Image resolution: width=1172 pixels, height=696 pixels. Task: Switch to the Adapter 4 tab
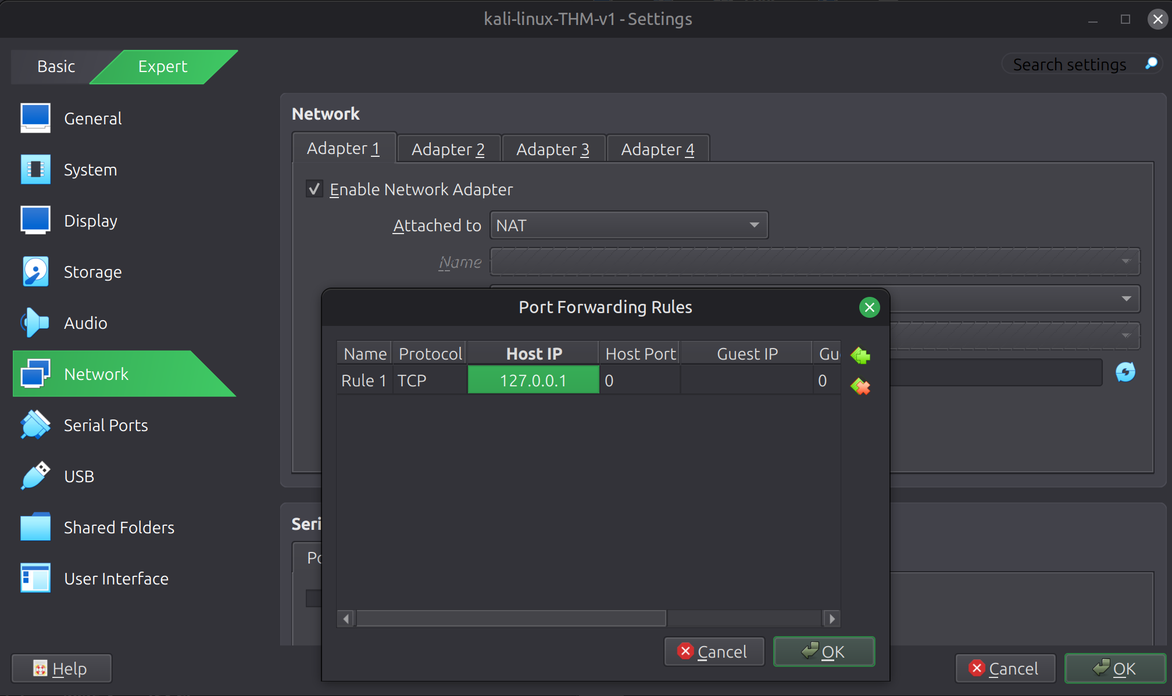coord(658,149)
